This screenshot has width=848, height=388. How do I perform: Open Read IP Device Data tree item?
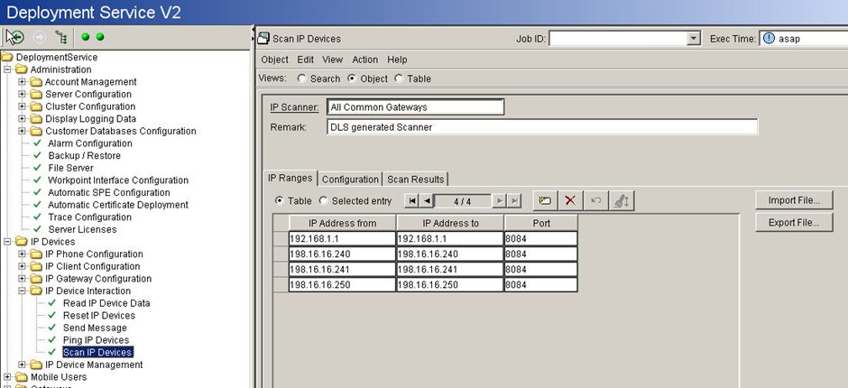click(x=106, y=303)
